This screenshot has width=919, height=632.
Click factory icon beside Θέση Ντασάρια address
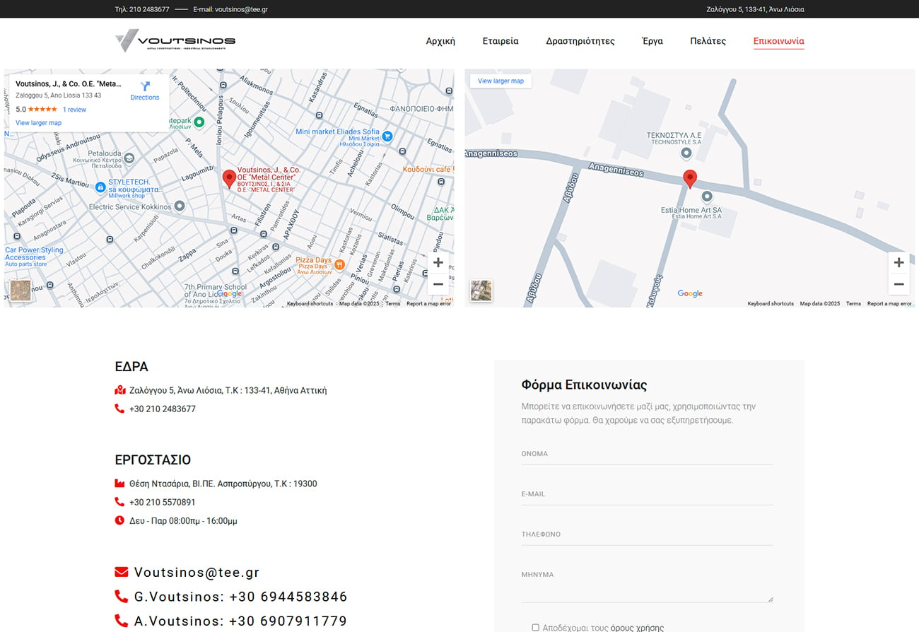pyautogui.click(x=119, y=484)
